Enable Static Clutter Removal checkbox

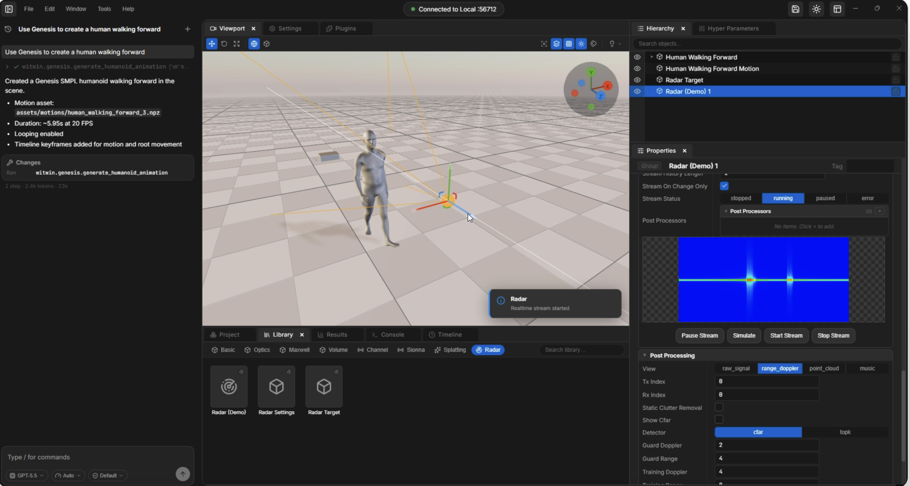pos(719,407)
